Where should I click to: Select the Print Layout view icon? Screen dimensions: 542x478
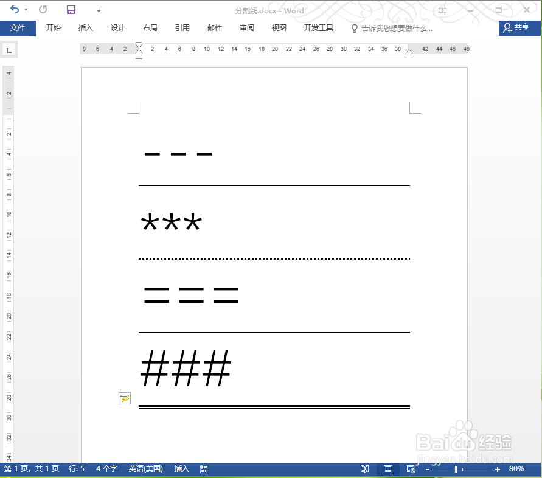click(387, 469)
